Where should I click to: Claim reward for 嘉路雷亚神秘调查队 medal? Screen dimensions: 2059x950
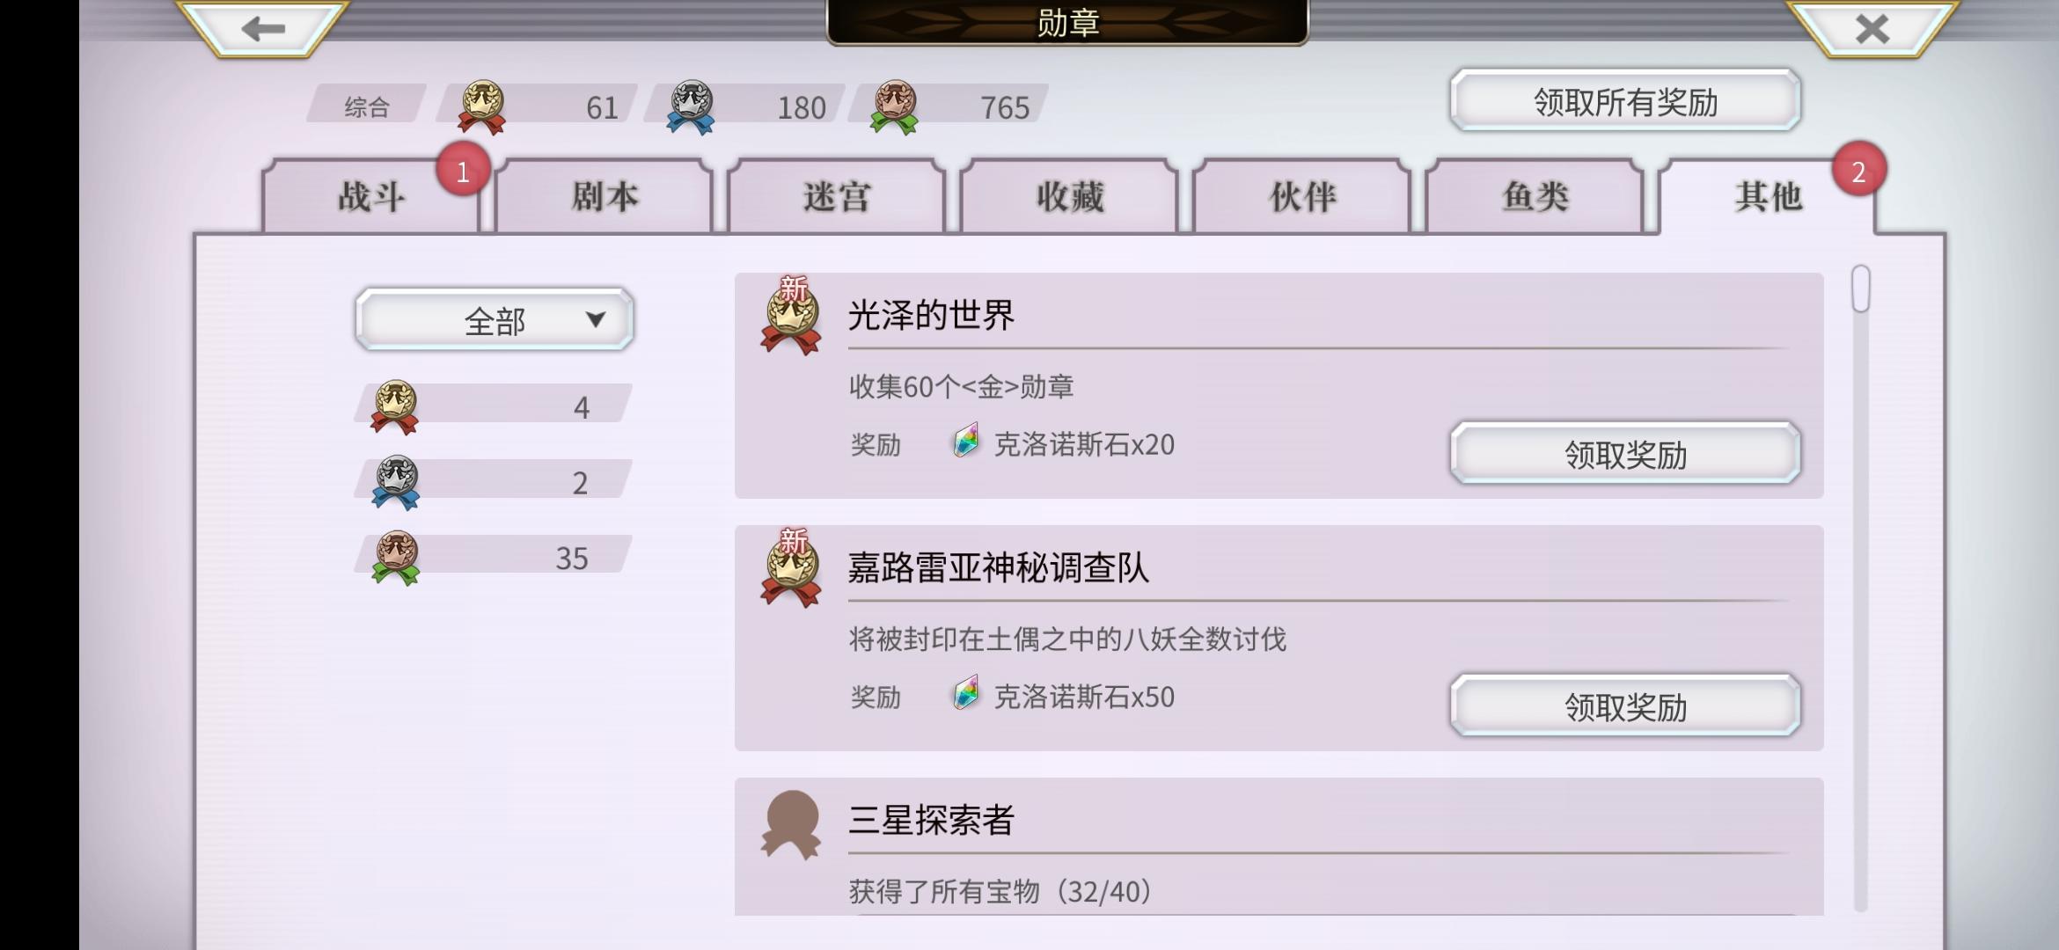coord(1625,706)
